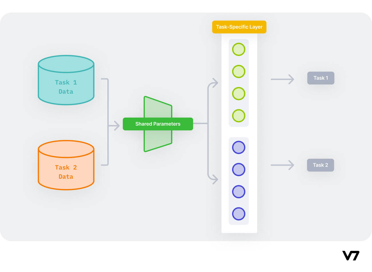Select the third purple node from top
372x272 pixels.
point(239,192)
